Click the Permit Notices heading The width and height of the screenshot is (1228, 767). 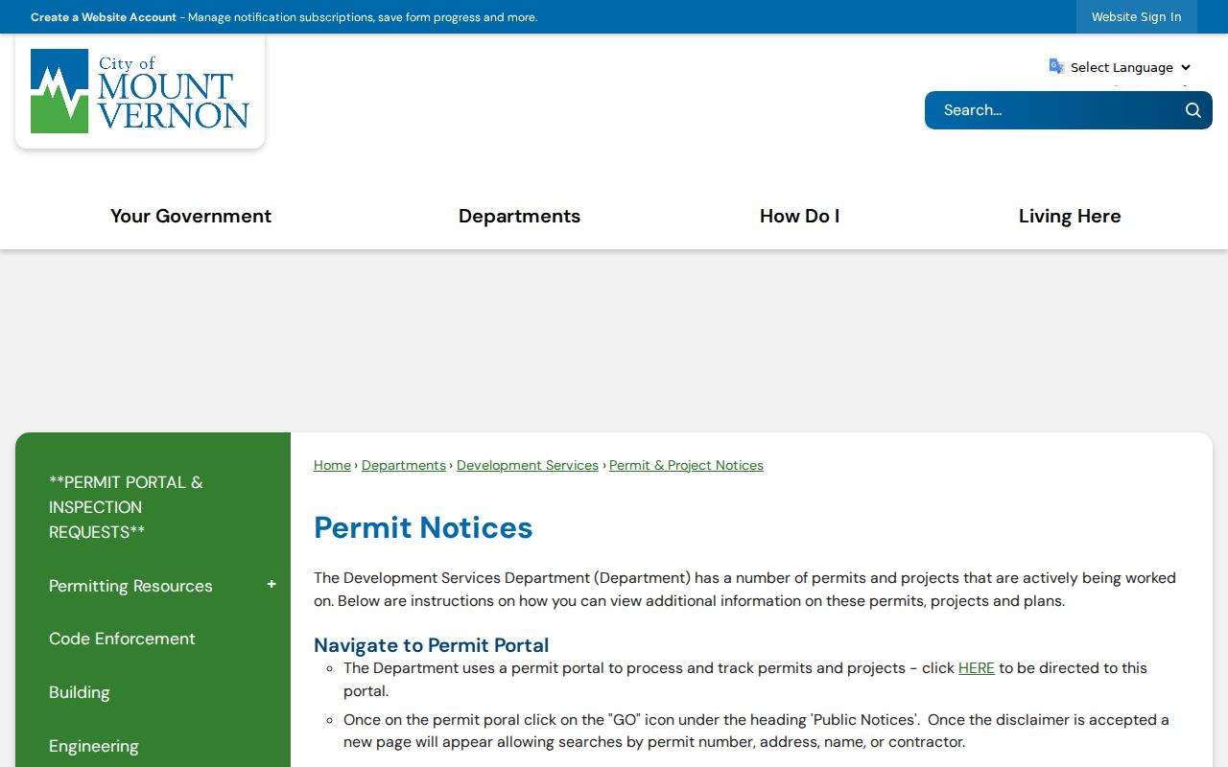[x=423, y=527]
